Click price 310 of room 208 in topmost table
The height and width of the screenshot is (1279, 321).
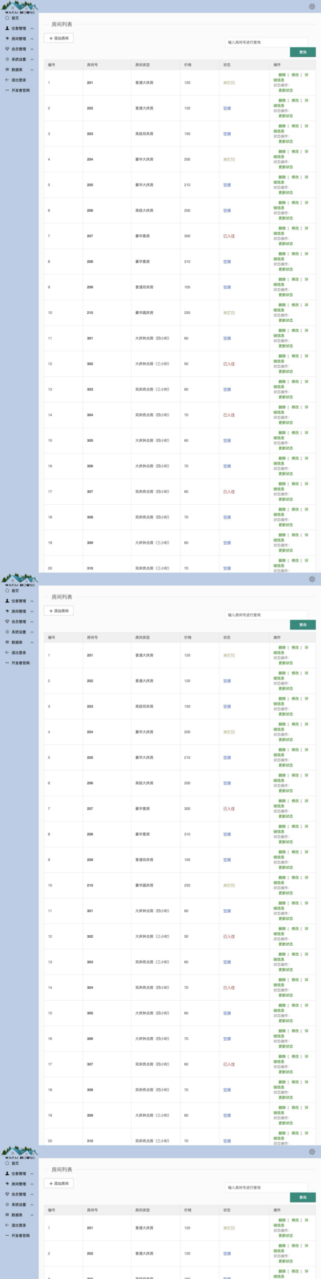[x=187, y=261]
